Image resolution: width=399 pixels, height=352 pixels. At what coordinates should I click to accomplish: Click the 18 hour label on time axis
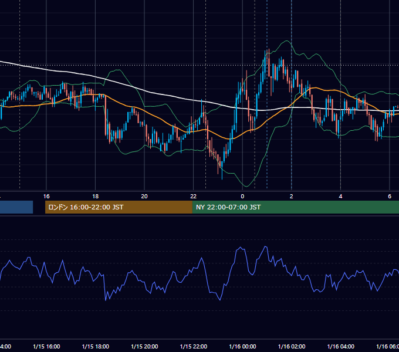96,197
